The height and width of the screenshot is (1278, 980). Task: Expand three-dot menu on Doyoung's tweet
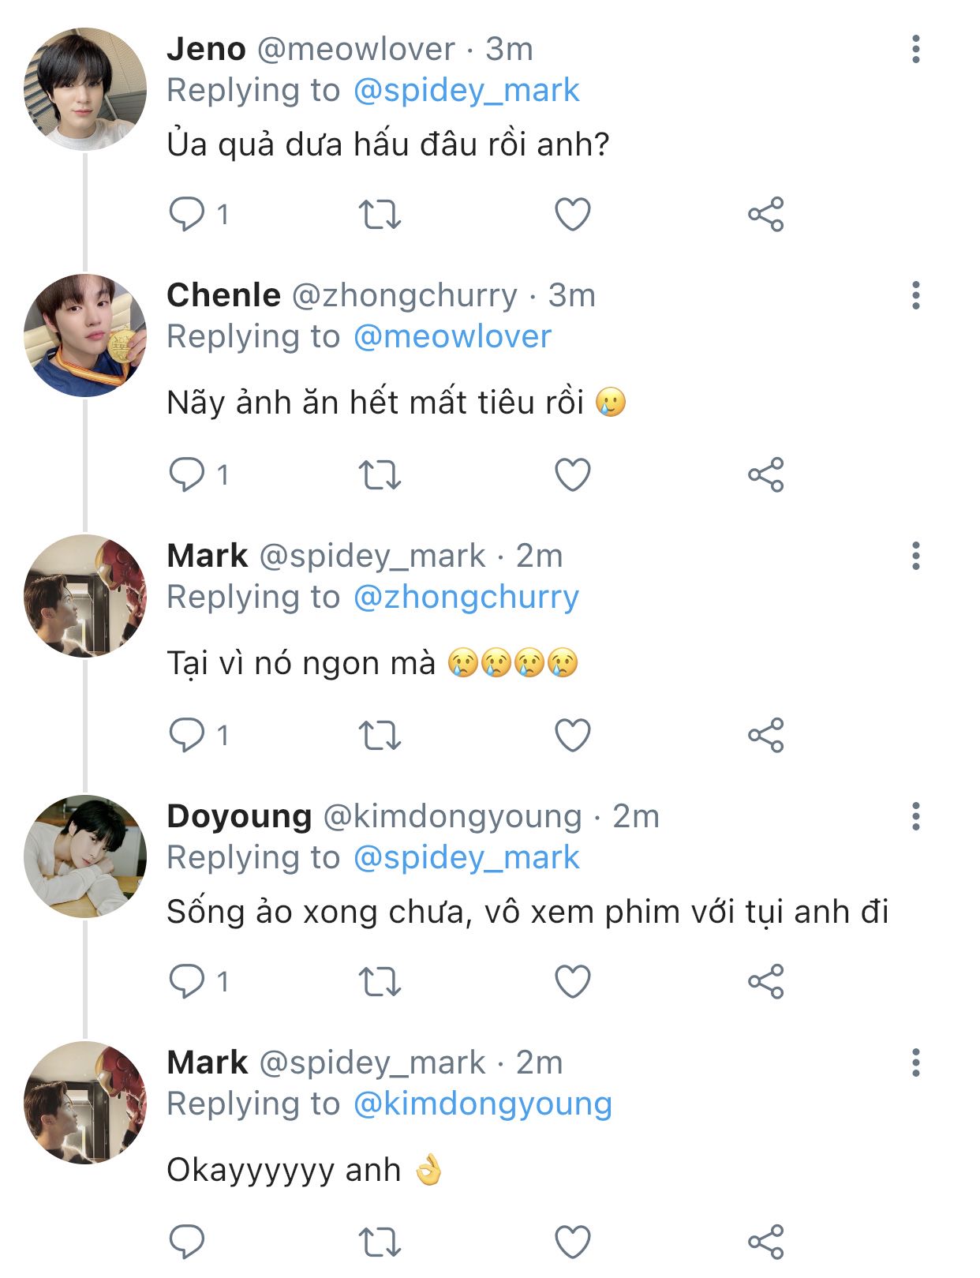click(915, 816)
